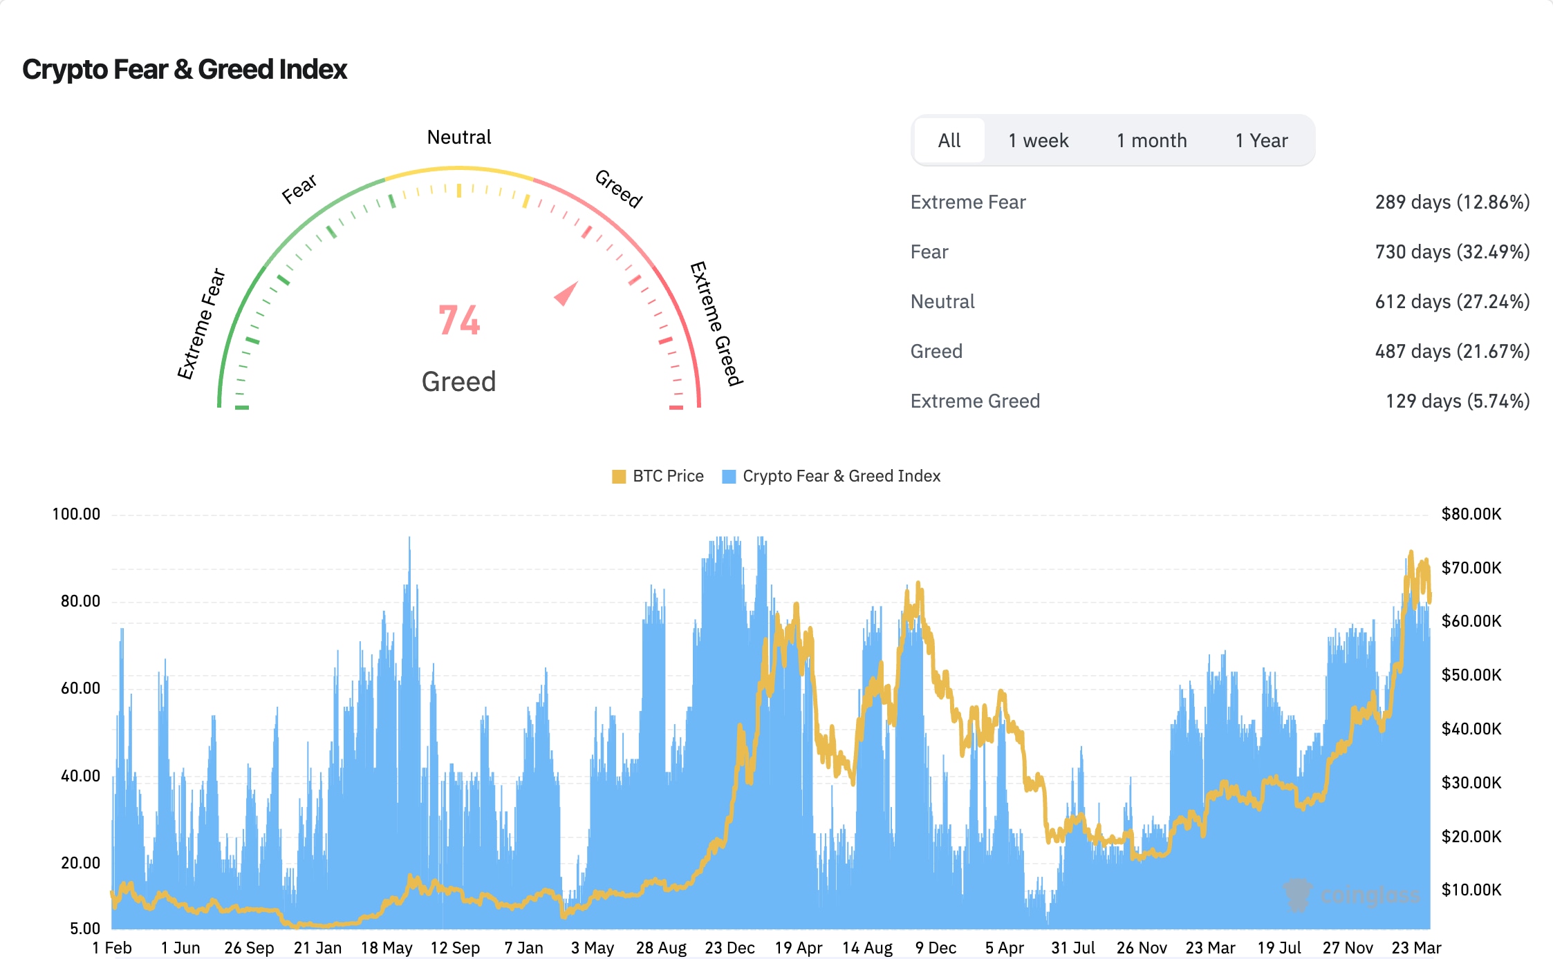Click the 23 Dec x-axis marker
The width and height of the screenshot is (1553, 959).
click(x=729, y=947)
